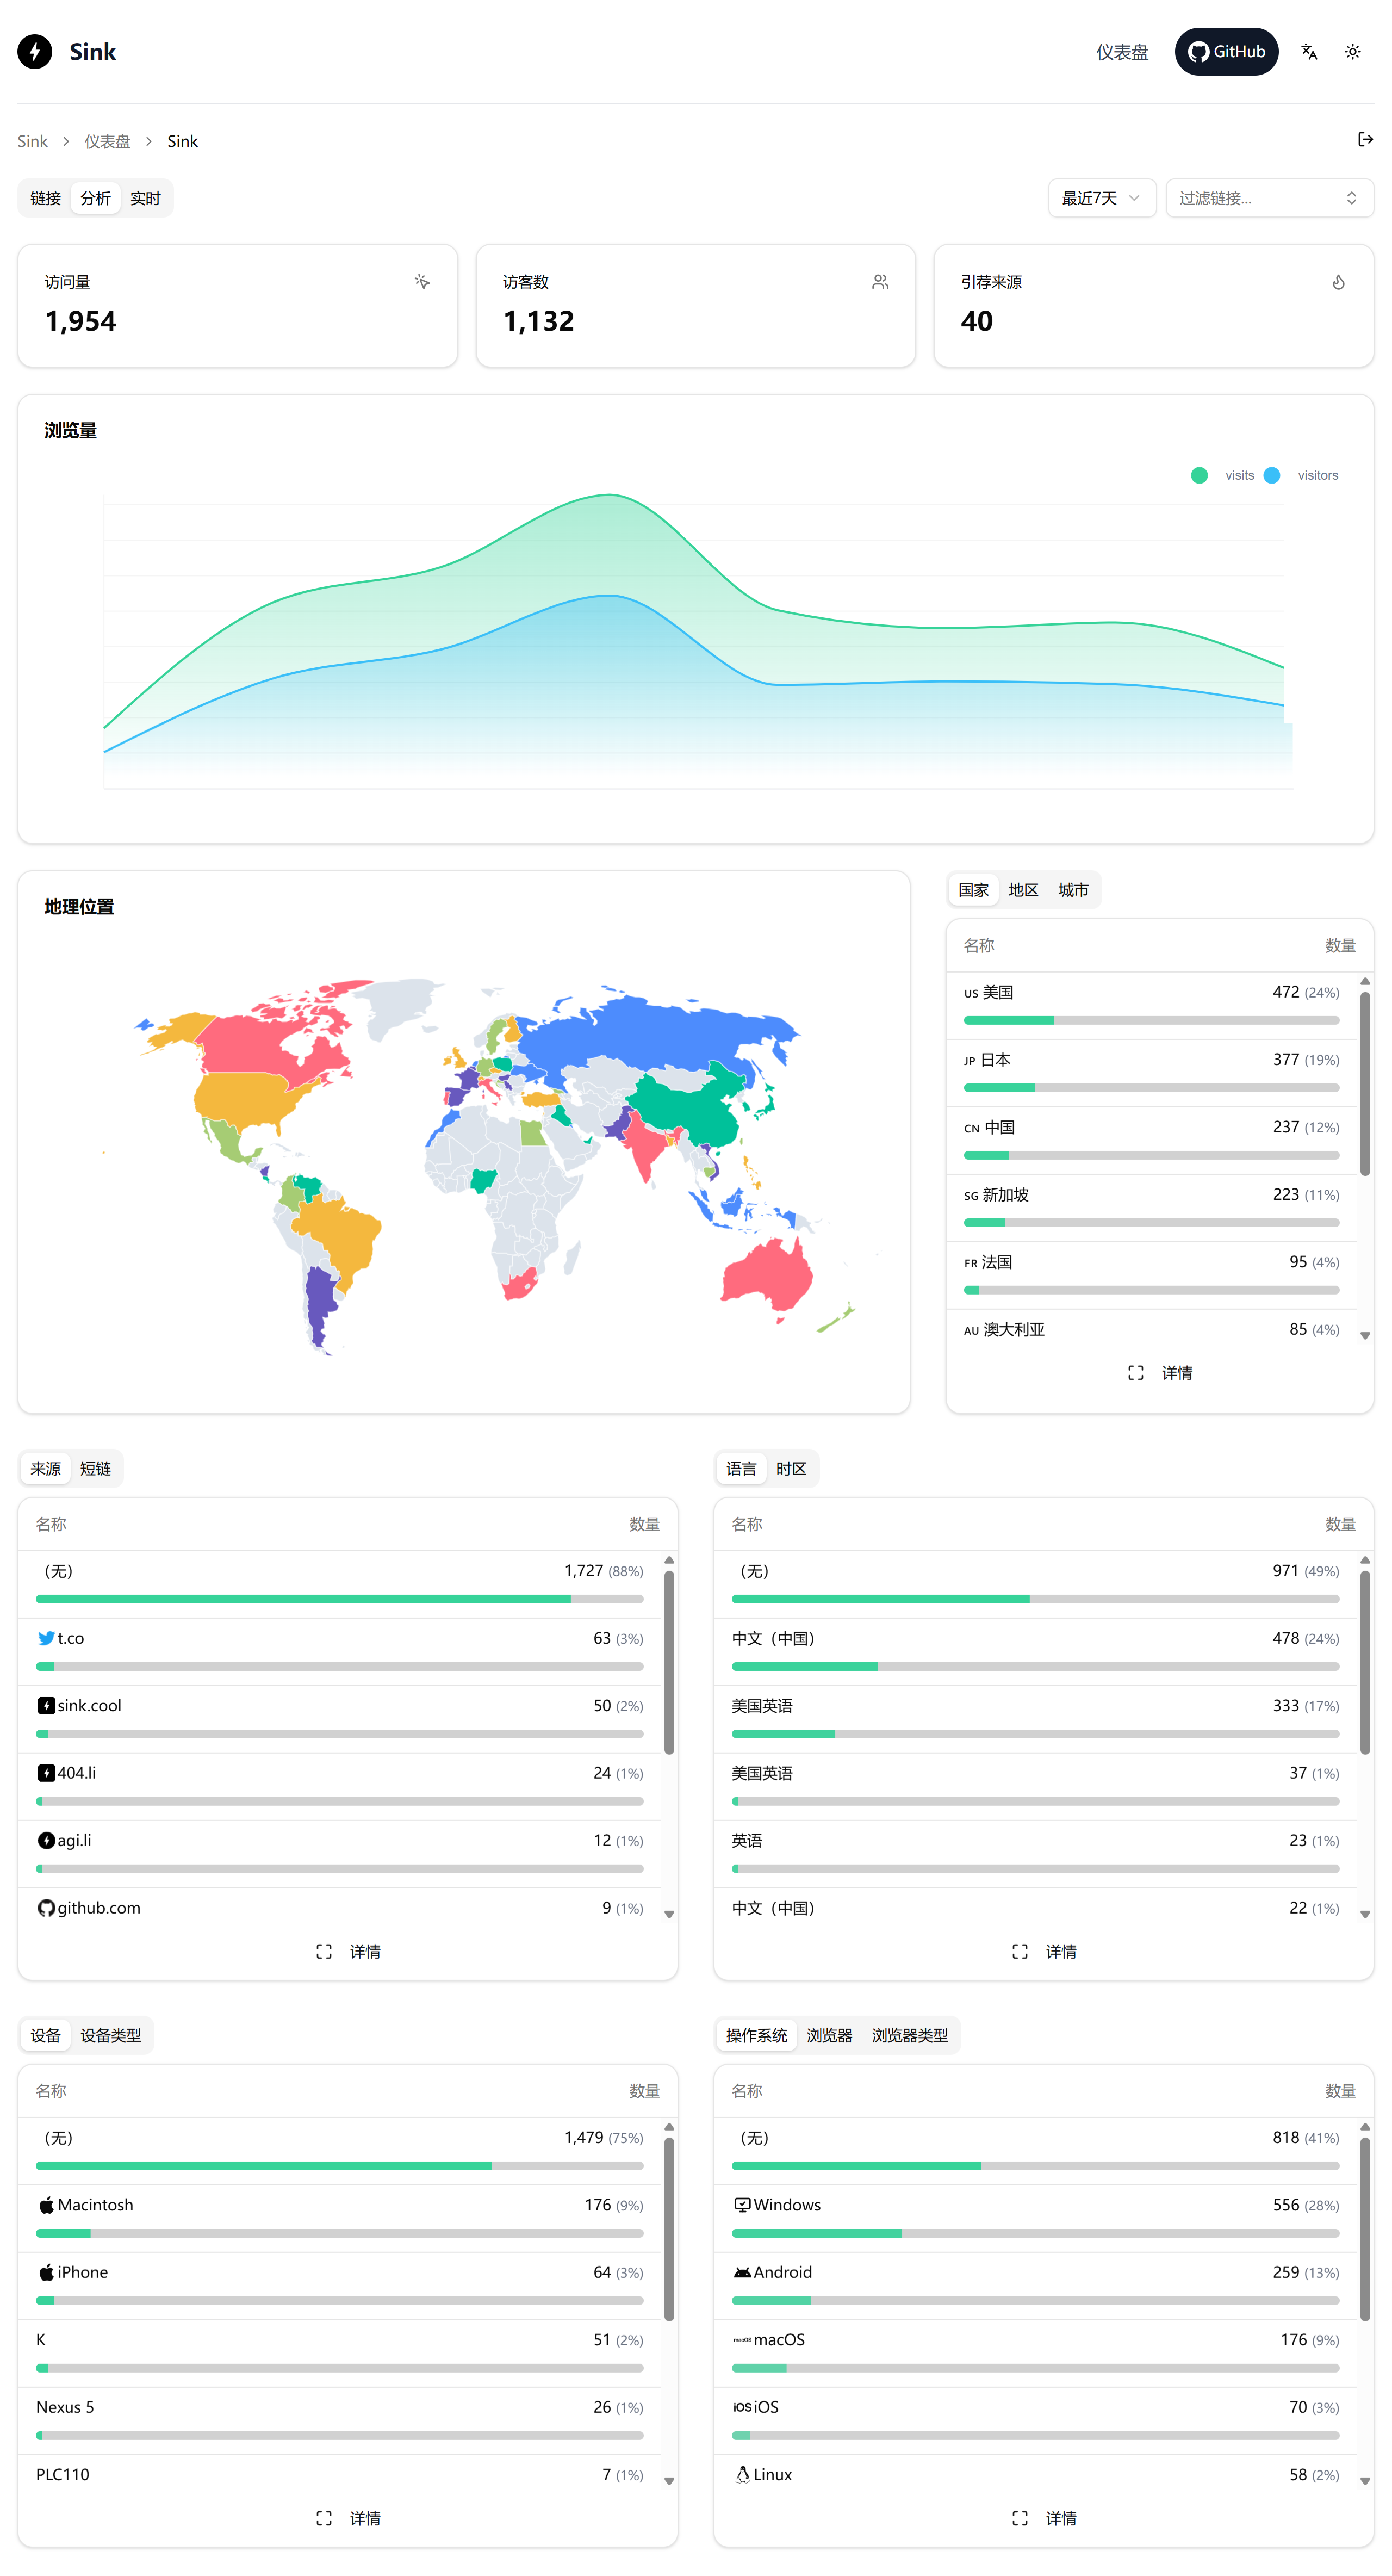Toggle the light/dark theme sun icon
The image size is (1392, 2576).
[1352, 52]
